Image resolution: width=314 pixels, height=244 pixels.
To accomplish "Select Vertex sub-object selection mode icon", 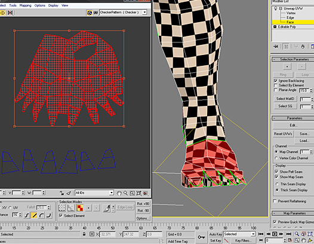I will [x=62, y=208].
